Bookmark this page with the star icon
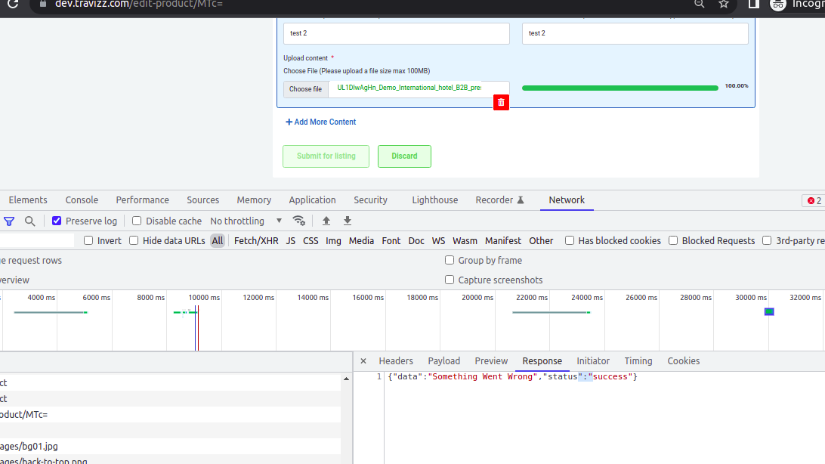The image size is (825, 464). tap(724, 5)
